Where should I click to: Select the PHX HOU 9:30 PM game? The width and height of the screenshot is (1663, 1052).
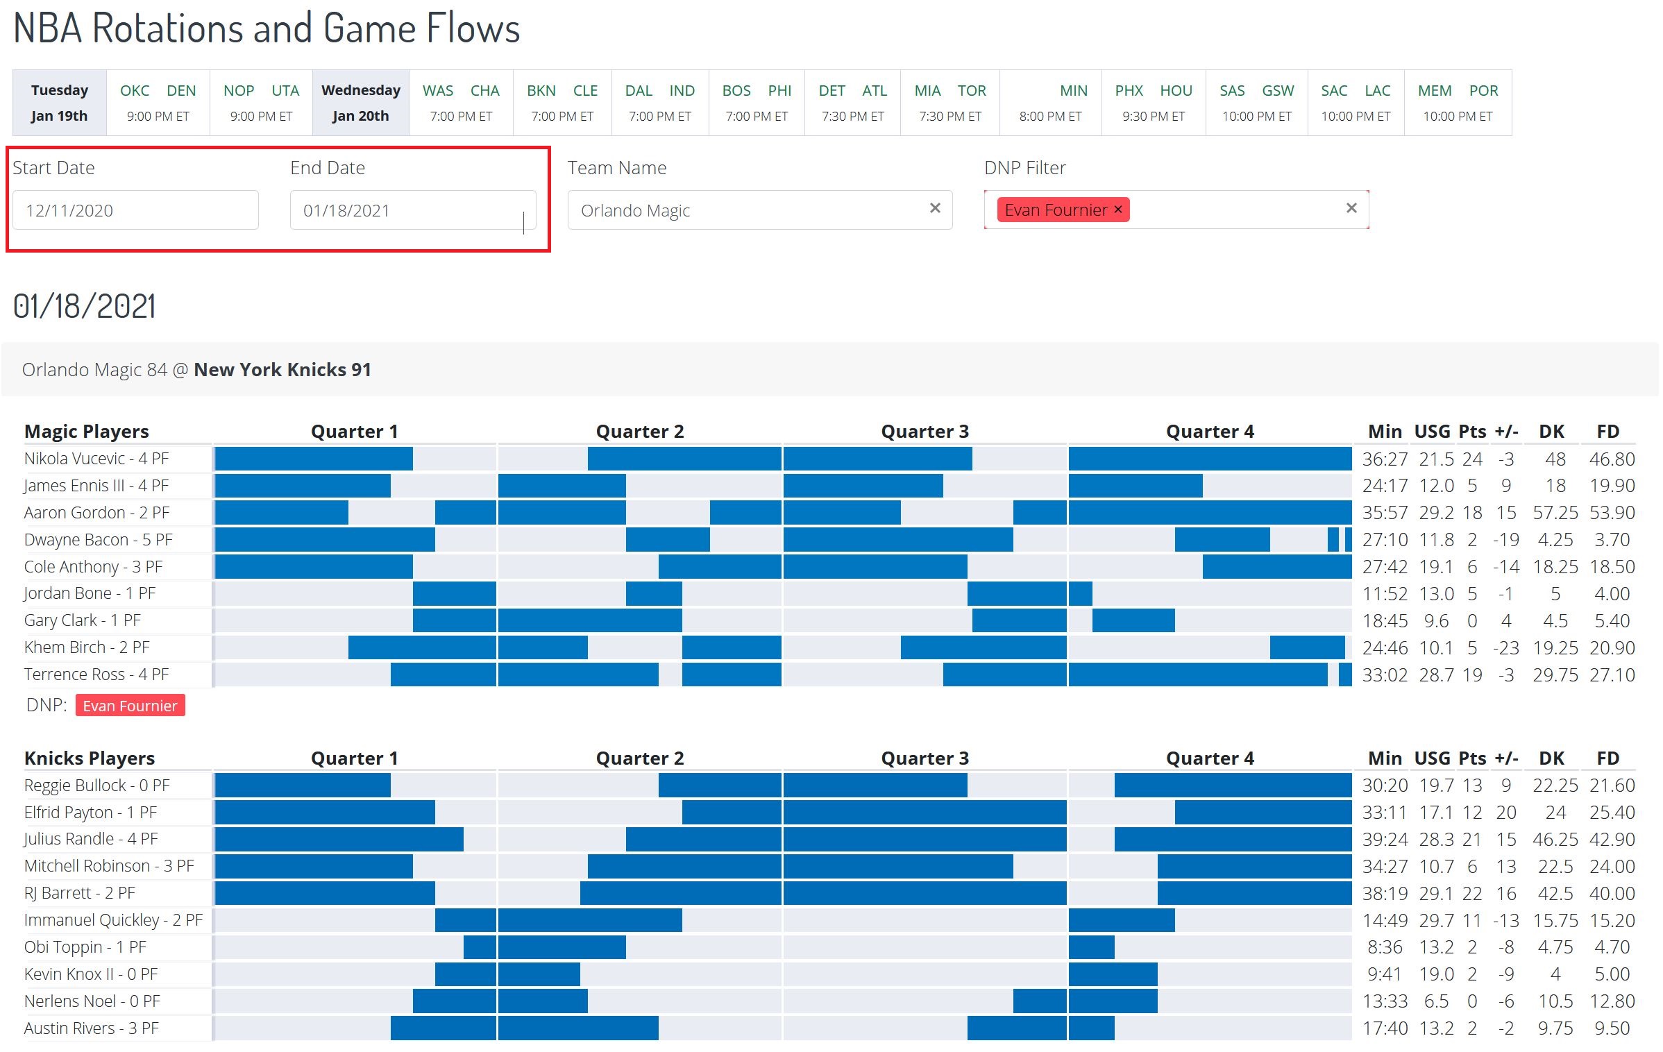click(x=1154, y=103)
